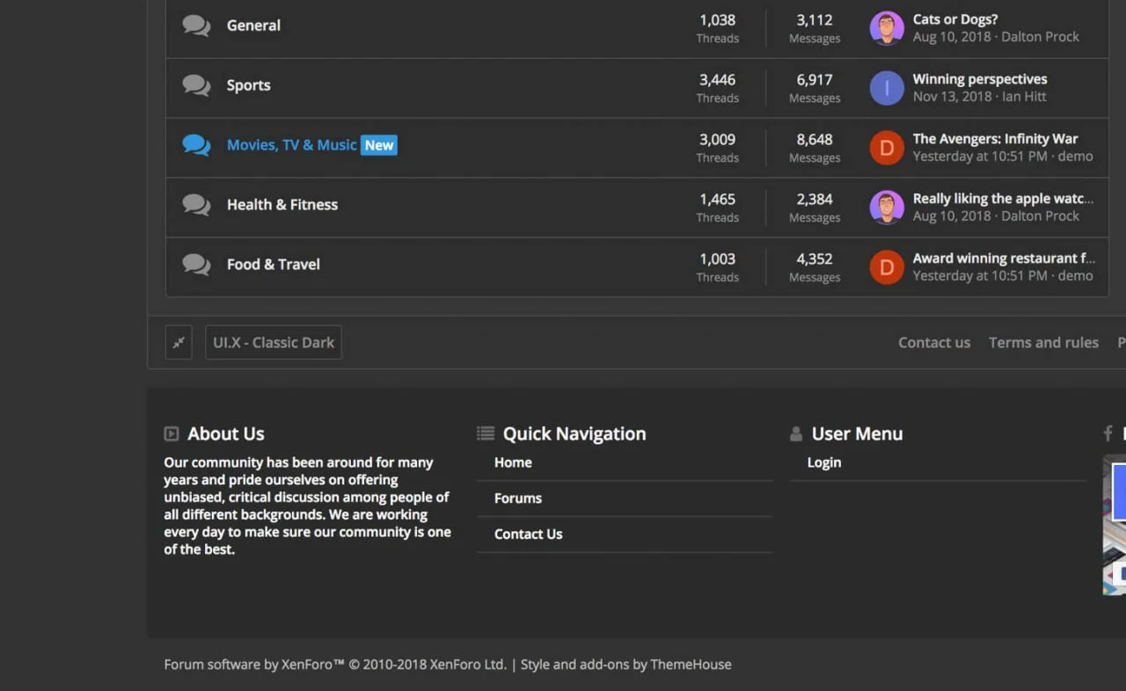The image size is (1126, 691).
Task: Toggle the page width collapse button
Action: 179,343
